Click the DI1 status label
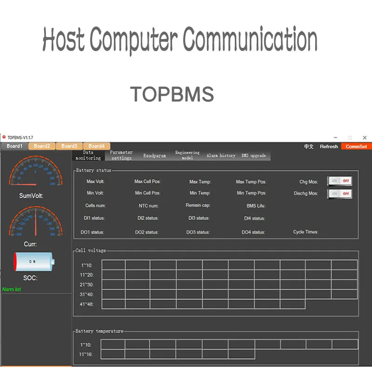The height and width of the screenshot is (372, 372). coord(94,218)
